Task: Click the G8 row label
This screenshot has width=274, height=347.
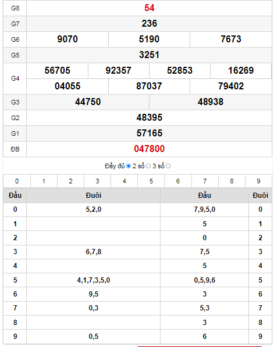Action: [x=15, y=8]
